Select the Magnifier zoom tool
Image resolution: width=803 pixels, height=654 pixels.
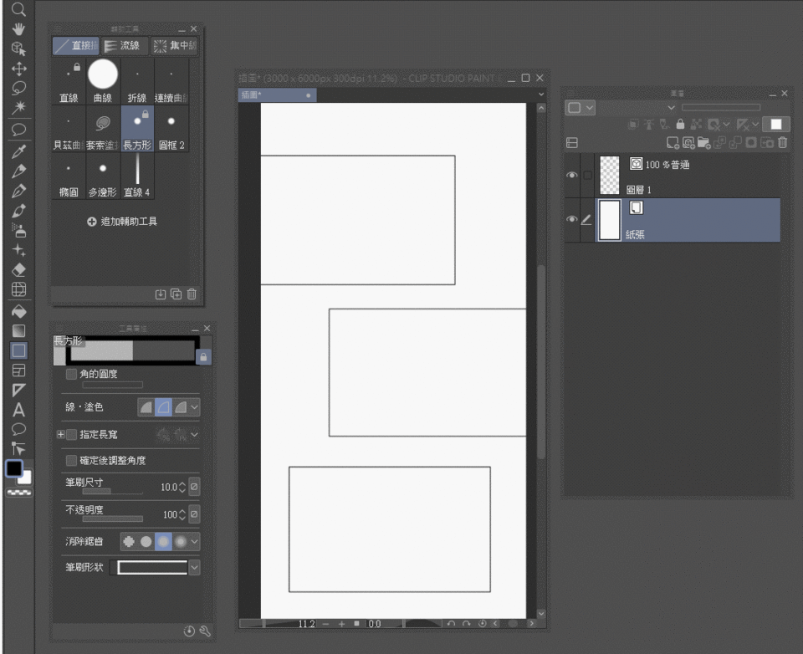click(x=18, y=11)
